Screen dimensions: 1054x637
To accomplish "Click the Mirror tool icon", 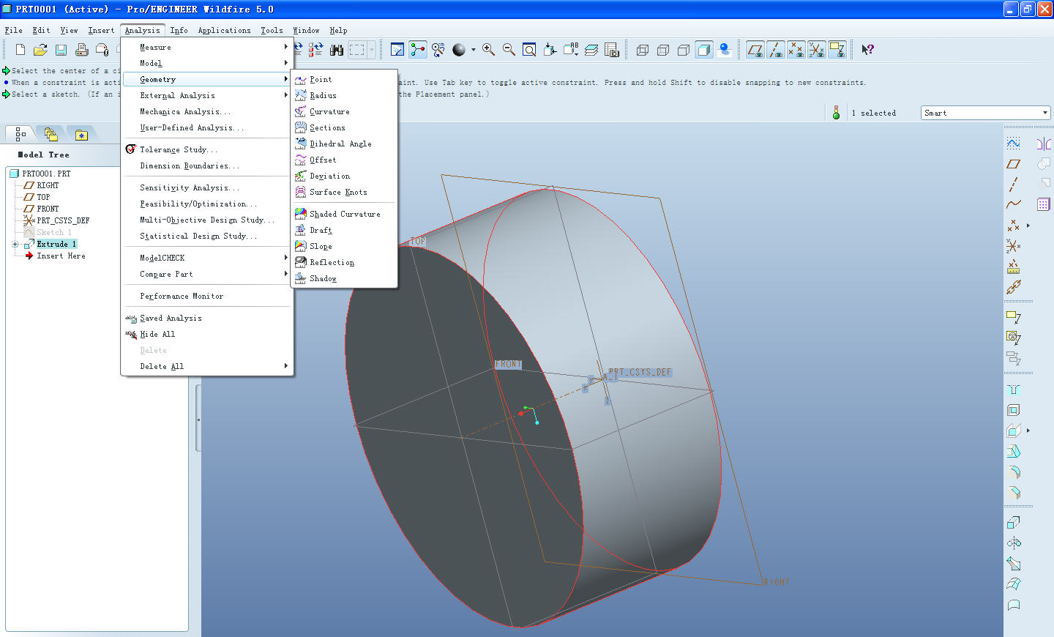I will tap(1044, 143).
